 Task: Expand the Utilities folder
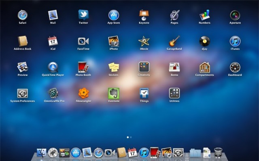click(x=174, y=93)
